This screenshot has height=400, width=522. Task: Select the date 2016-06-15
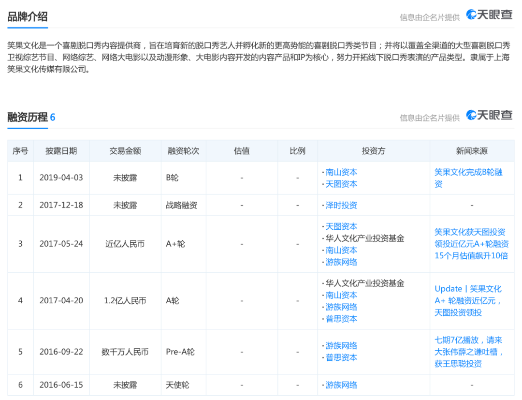pos(61,385)
